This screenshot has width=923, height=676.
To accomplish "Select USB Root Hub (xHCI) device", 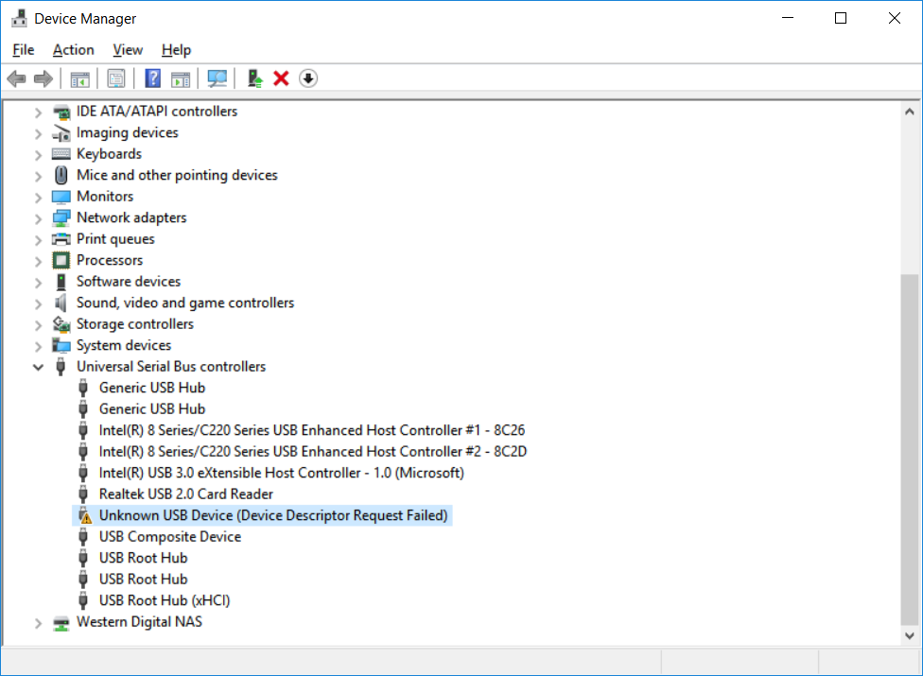I will point(165,600).
